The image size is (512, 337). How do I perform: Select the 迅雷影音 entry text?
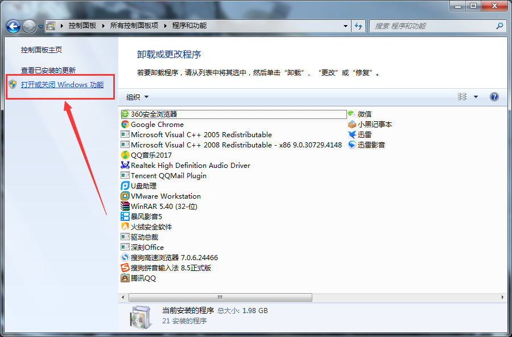371,145
